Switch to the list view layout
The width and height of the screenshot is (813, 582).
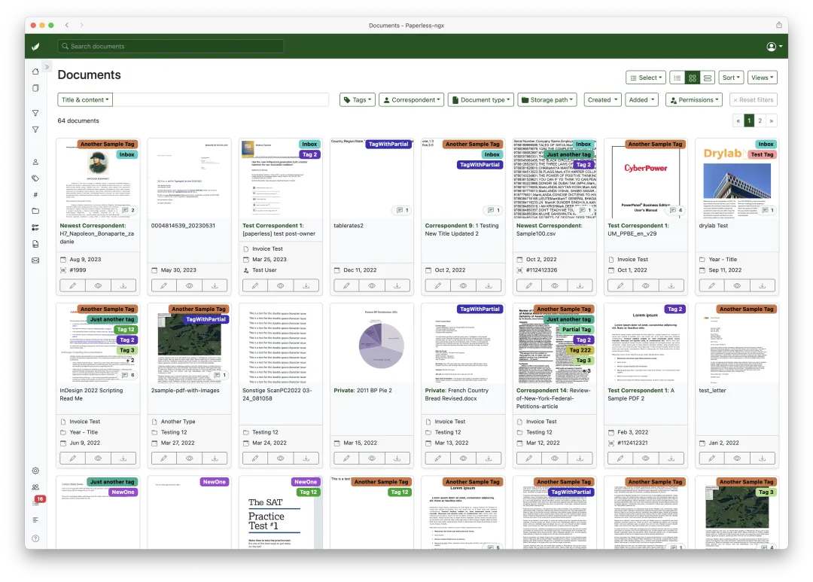tap(677, 78)
